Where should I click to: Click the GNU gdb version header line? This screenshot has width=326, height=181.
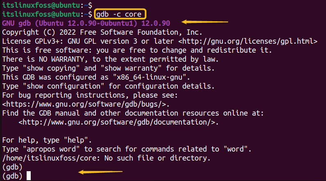[x=86, y=23]
